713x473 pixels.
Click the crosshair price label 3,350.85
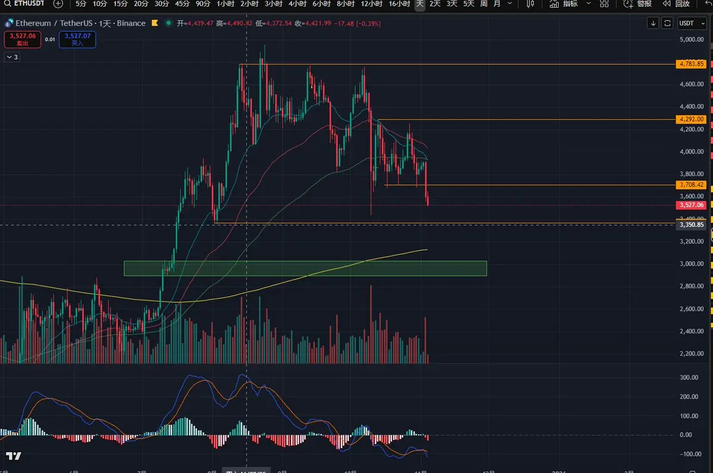point(691,225)
